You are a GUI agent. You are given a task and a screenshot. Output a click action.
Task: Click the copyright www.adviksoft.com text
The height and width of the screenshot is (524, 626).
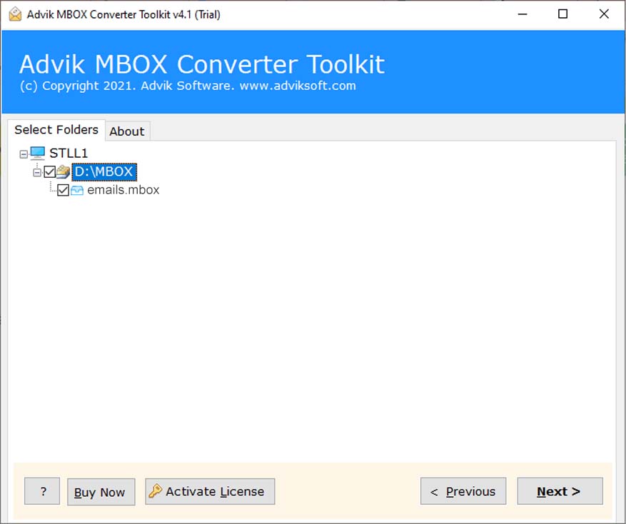(x=188, y=86)
